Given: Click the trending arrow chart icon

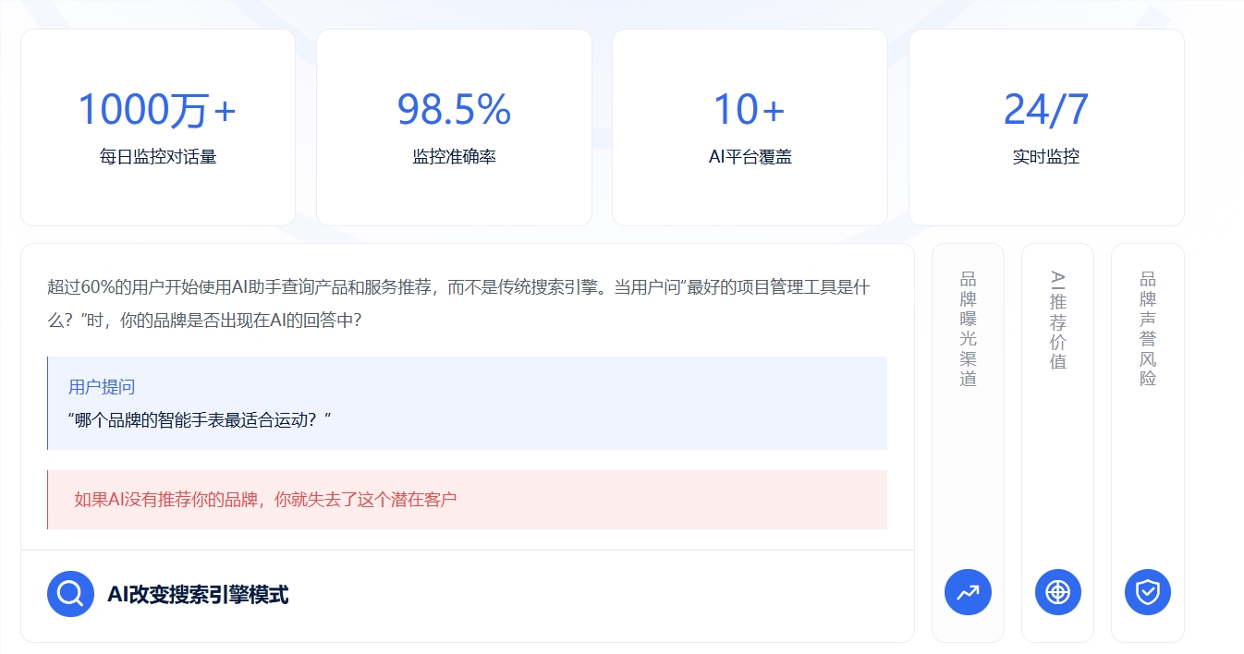Looking at the screenshot, I should [968, 592].
